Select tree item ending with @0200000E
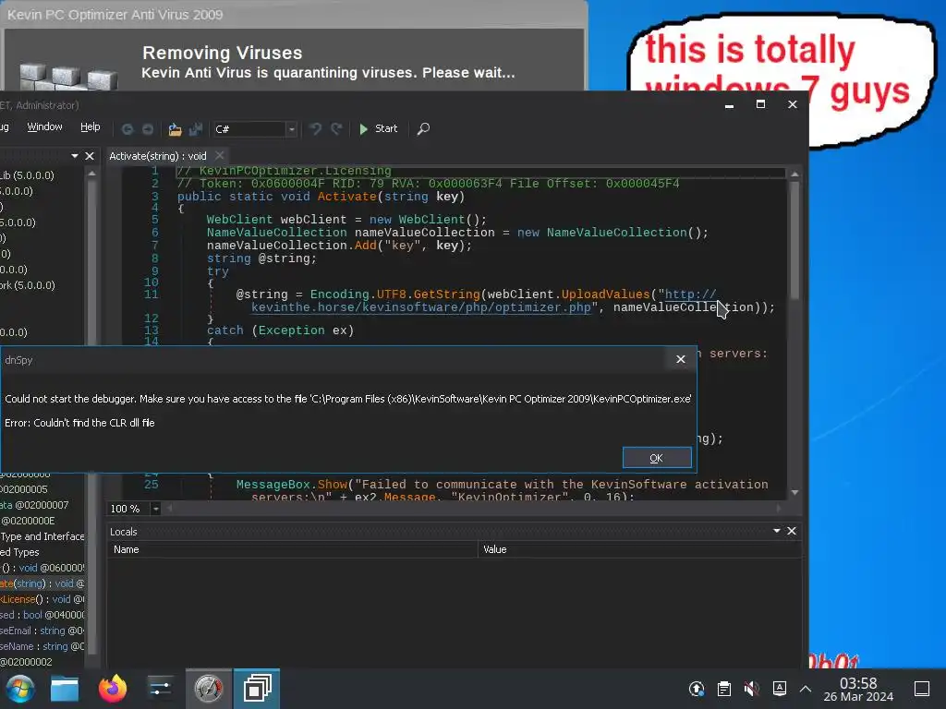This screenshot has height=709, width=946. (28, 521)
